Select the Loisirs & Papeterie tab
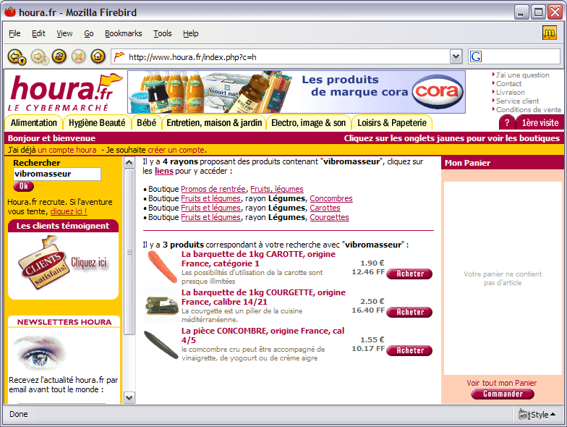 (392, 123)
